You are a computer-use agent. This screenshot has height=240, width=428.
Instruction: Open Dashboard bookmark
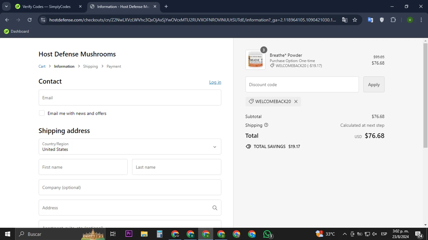[x=17, y=31]
